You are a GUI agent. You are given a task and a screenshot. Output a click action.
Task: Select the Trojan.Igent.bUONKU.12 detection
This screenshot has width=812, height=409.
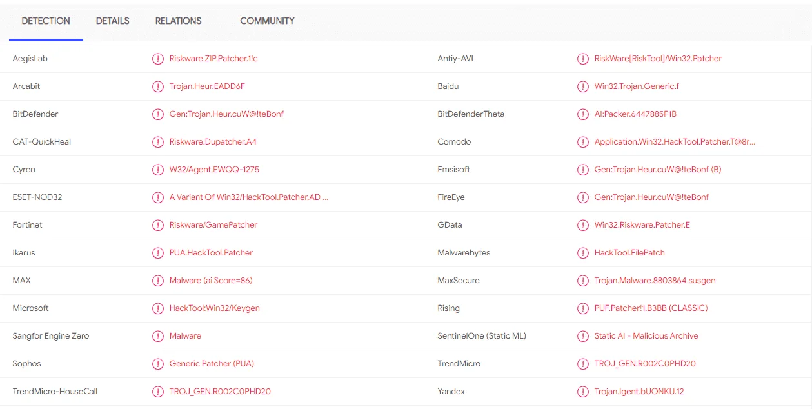point(639,392)
